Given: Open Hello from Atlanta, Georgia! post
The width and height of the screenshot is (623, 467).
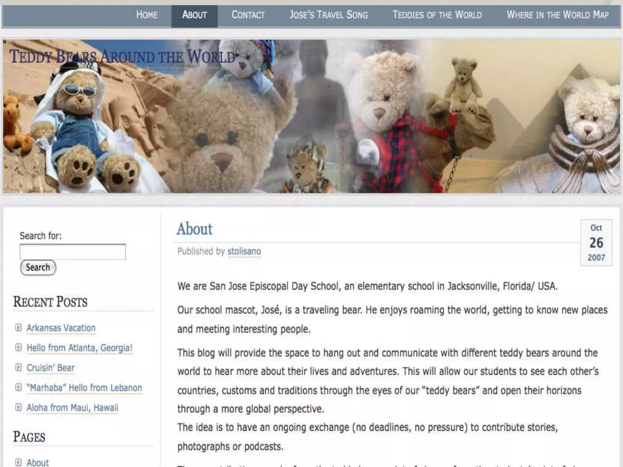Looking at the screenshot, I should click(79, 348).
